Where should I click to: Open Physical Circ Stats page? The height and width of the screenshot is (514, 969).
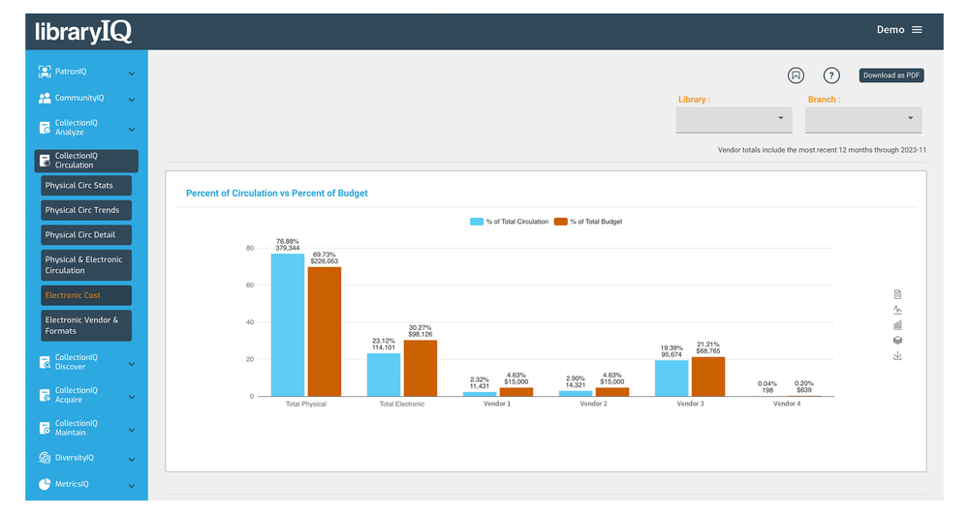[86, 186]
